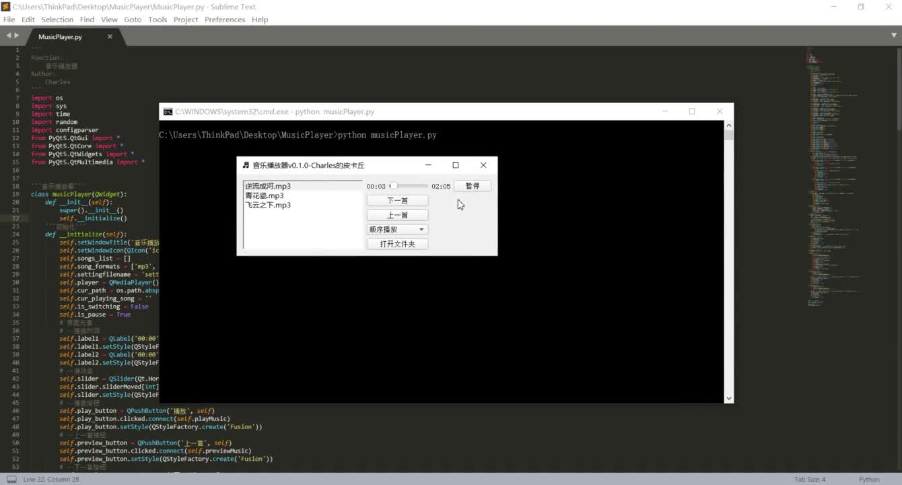The image size is (902, 485).
Task: Click the 暂停 pause button
Action: [473, 186]
